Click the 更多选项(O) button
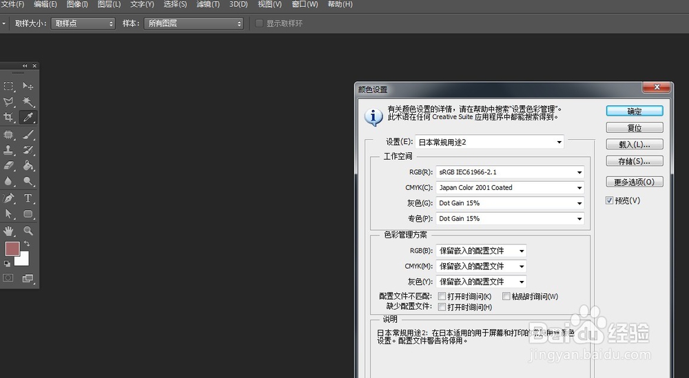Viewport: 689px width, 378px height. (635, 182)
